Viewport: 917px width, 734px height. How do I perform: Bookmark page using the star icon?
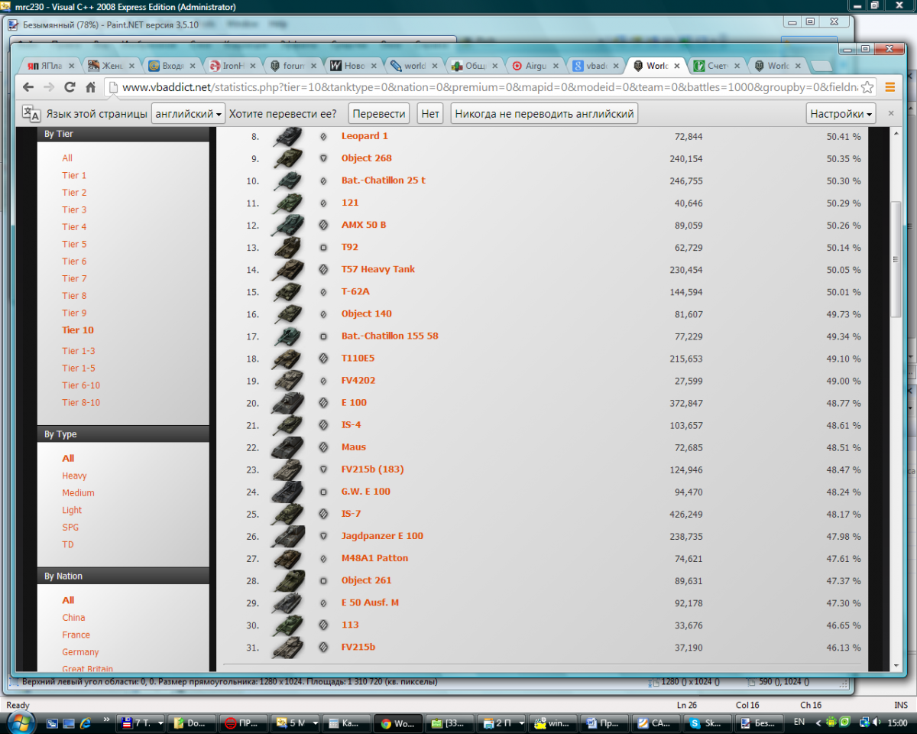867,87
